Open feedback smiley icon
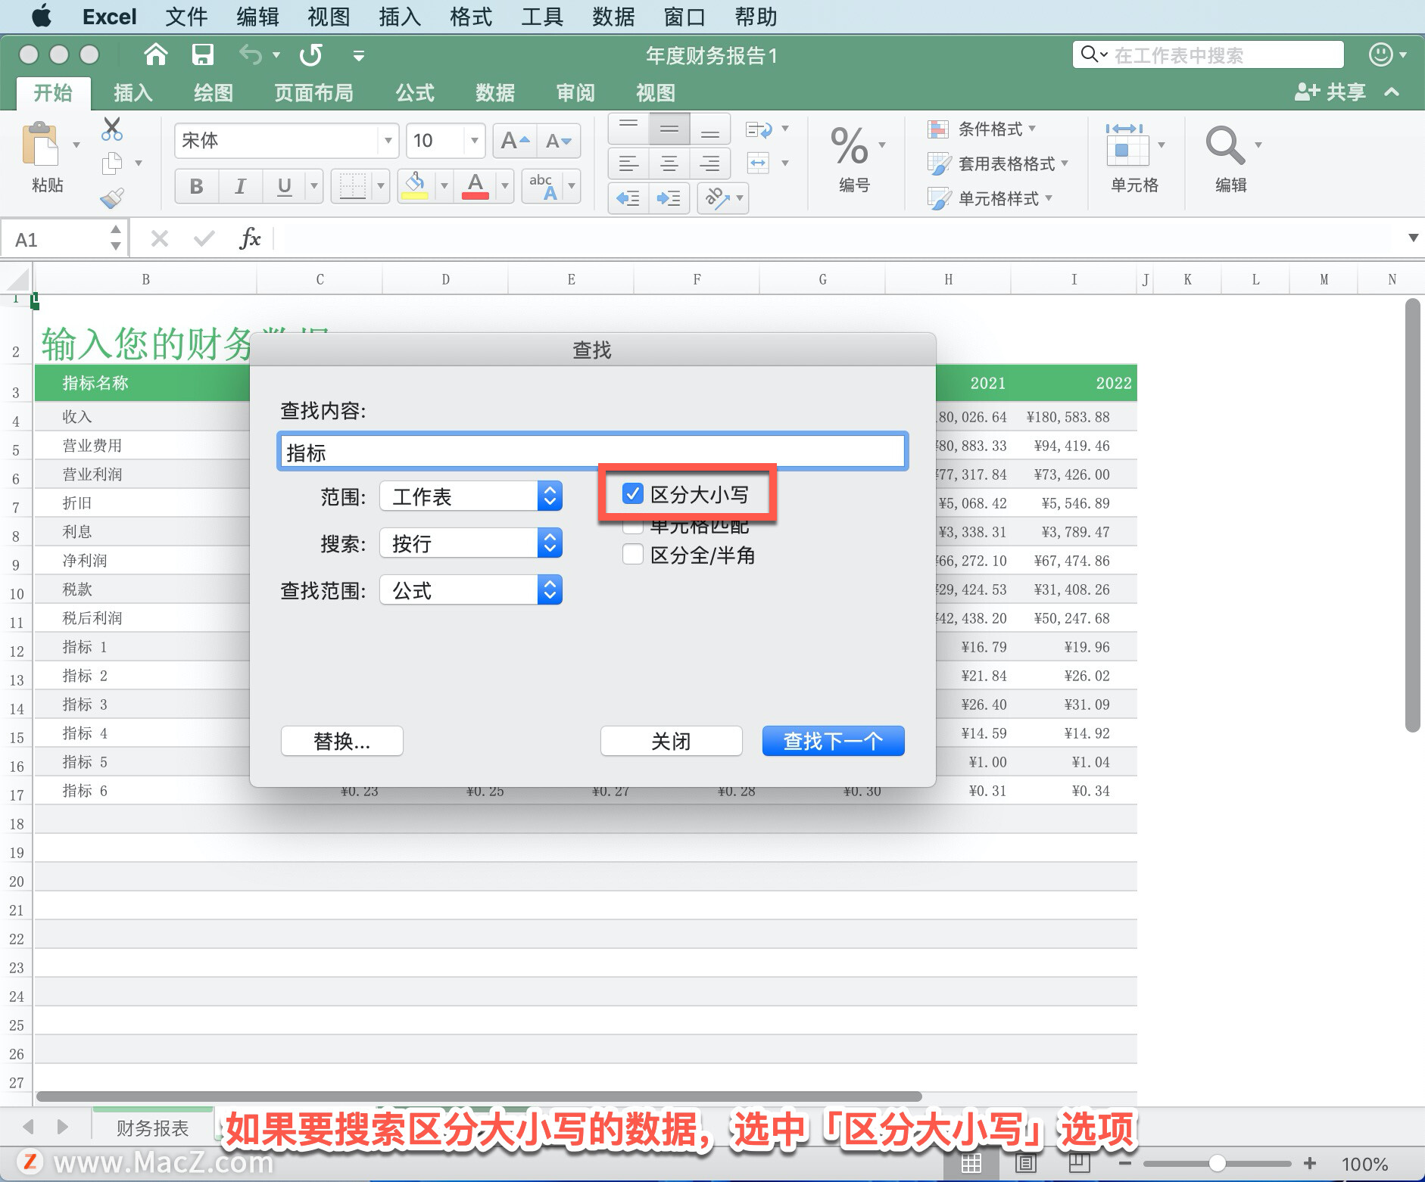 [1380, 54]
